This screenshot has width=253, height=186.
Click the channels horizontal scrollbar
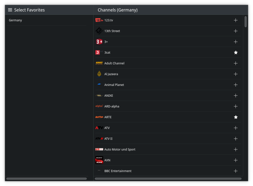point(168,179)
